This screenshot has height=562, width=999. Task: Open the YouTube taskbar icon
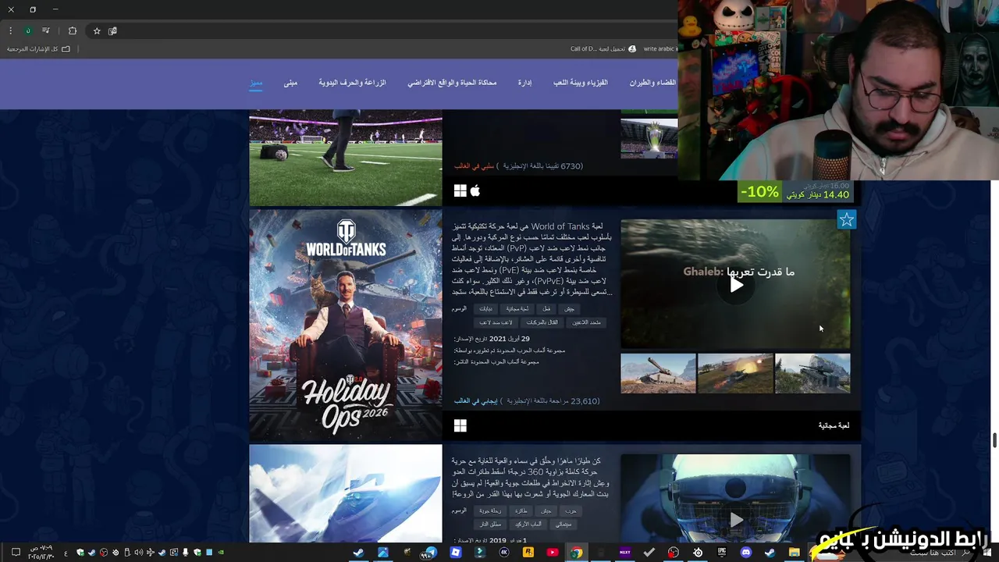point(553,552)
